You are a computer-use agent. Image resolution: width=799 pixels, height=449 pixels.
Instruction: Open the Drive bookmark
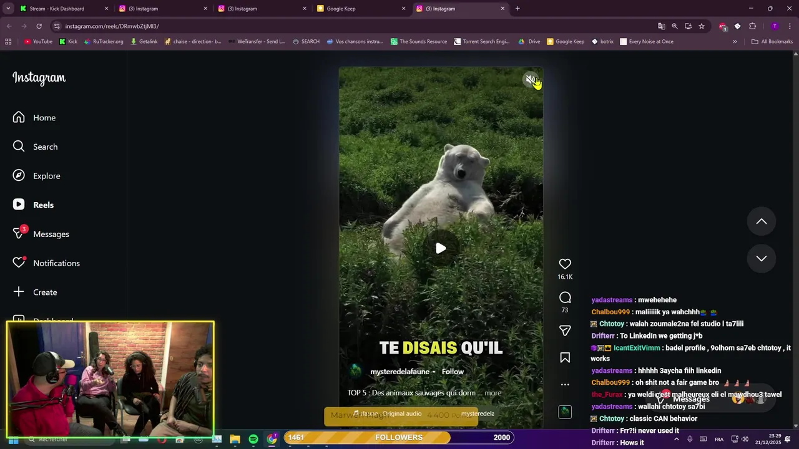(529, 42)
